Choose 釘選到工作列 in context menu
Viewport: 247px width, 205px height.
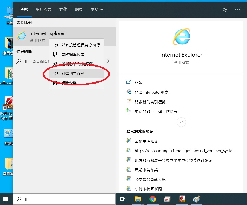[76, 73]
